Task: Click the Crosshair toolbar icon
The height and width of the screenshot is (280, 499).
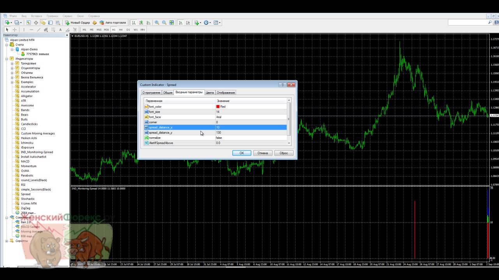Action: pyautogui.click(x=36, y=23)
